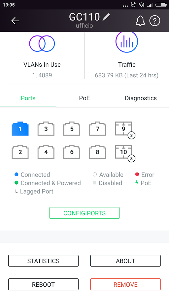Switch to the PoE tab
Viewport: 169px width, 302px height.
point(84,98)
